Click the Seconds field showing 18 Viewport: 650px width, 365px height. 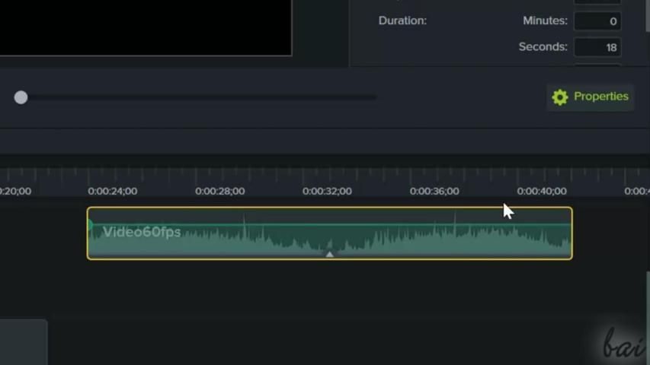tap(597, 47)
